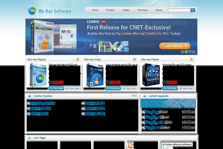Open the Blu-ray Ripper product box image
223x149 pixels.
[38, 75]
